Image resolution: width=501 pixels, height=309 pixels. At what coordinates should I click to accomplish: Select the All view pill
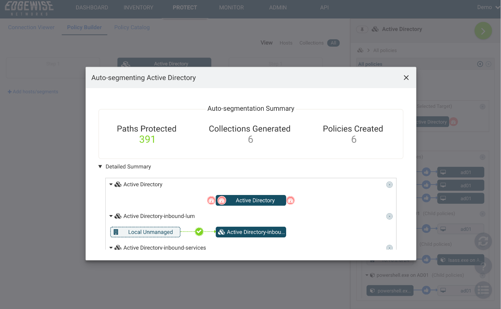click(333, 43)
